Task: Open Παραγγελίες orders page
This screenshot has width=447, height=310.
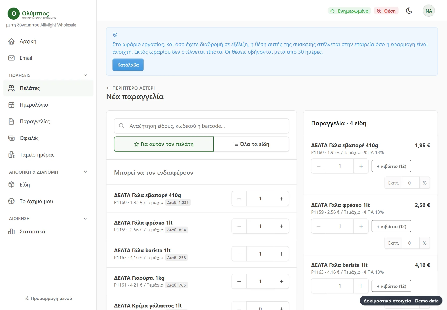Action: tap(48, 121)
